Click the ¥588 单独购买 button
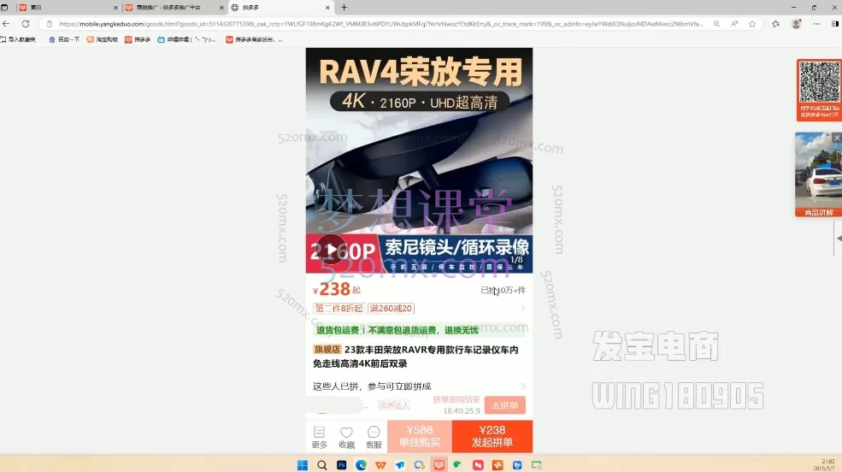842x472 pixels. (x=420, y=436)
